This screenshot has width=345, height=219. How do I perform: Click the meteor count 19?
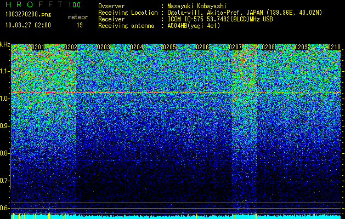(80, 25)
